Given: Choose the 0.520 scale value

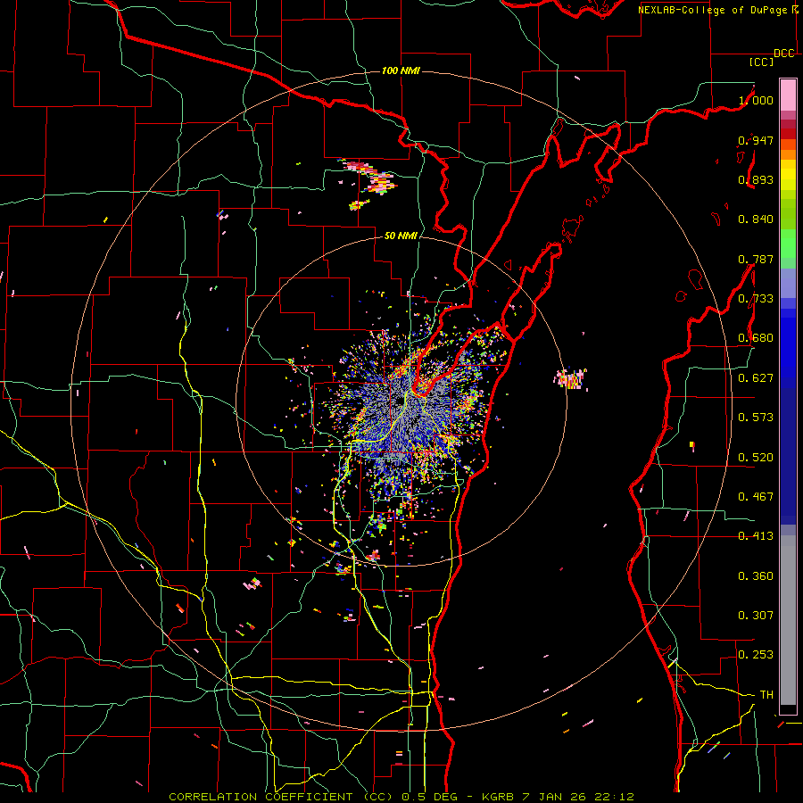Looking at the screenshot, I should pyautogui.click(x=756, y=458).
